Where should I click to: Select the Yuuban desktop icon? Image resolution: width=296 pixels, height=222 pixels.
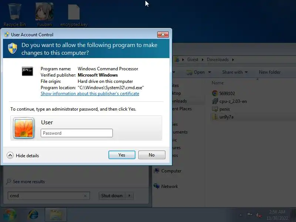coord(44,15)
